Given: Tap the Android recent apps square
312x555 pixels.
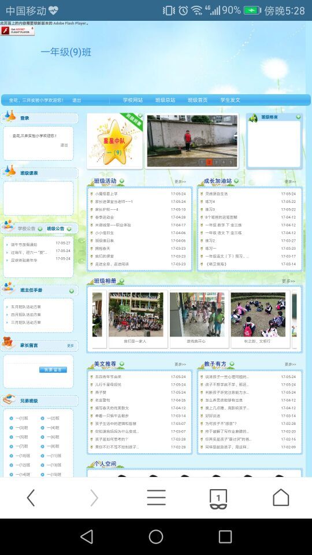Looking at the screenshot, I should click(225, 536).
